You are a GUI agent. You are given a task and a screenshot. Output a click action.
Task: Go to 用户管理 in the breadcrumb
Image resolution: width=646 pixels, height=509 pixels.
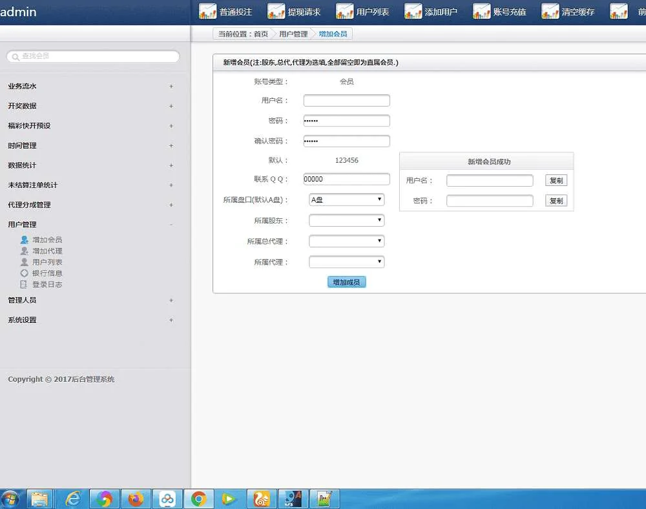coord(293,34)
